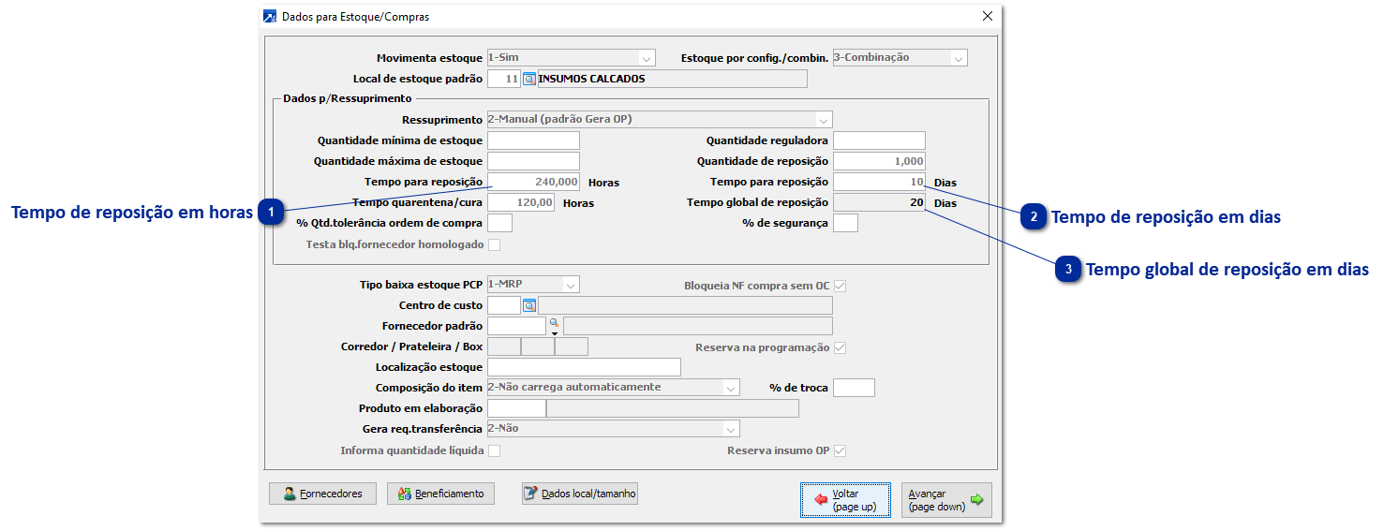Toggle Bloqueia NF compra sem OC checkbox
This screenshot has height=531, width=1384.
pos(840,286)
